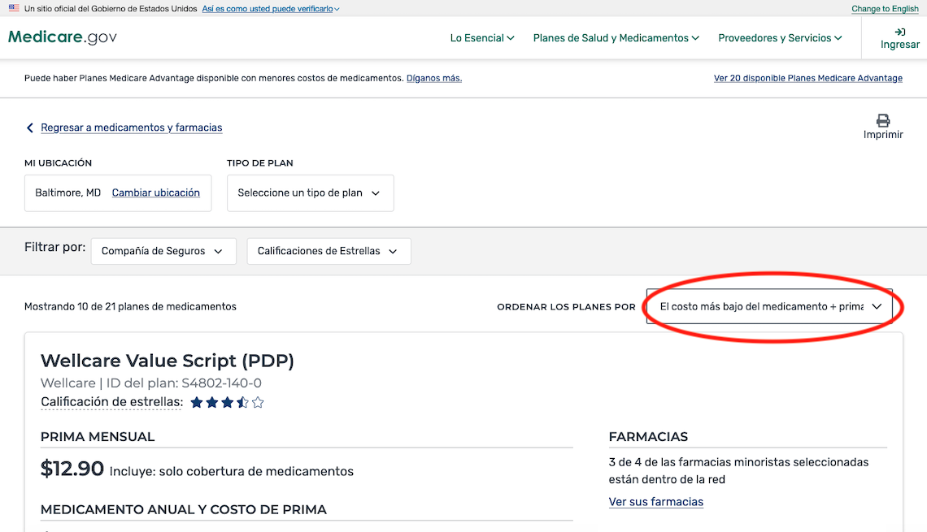The height and width of the screenshot is (532, 927).
Task: Click the star rating icons for Wellcare Value Script
Action: [x=226, y=401]
